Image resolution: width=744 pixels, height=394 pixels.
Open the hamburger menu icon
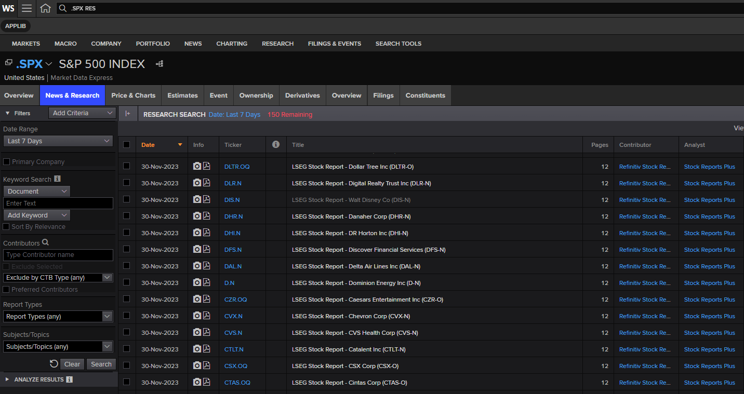tap(26, 8)
